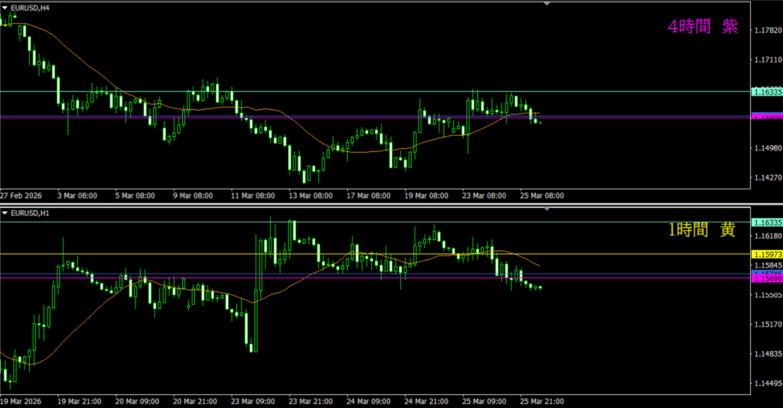
Task: Click the "27 Feb 2026" date on H4 time axis
Action: pyautogui.click(x=22, y=196)
